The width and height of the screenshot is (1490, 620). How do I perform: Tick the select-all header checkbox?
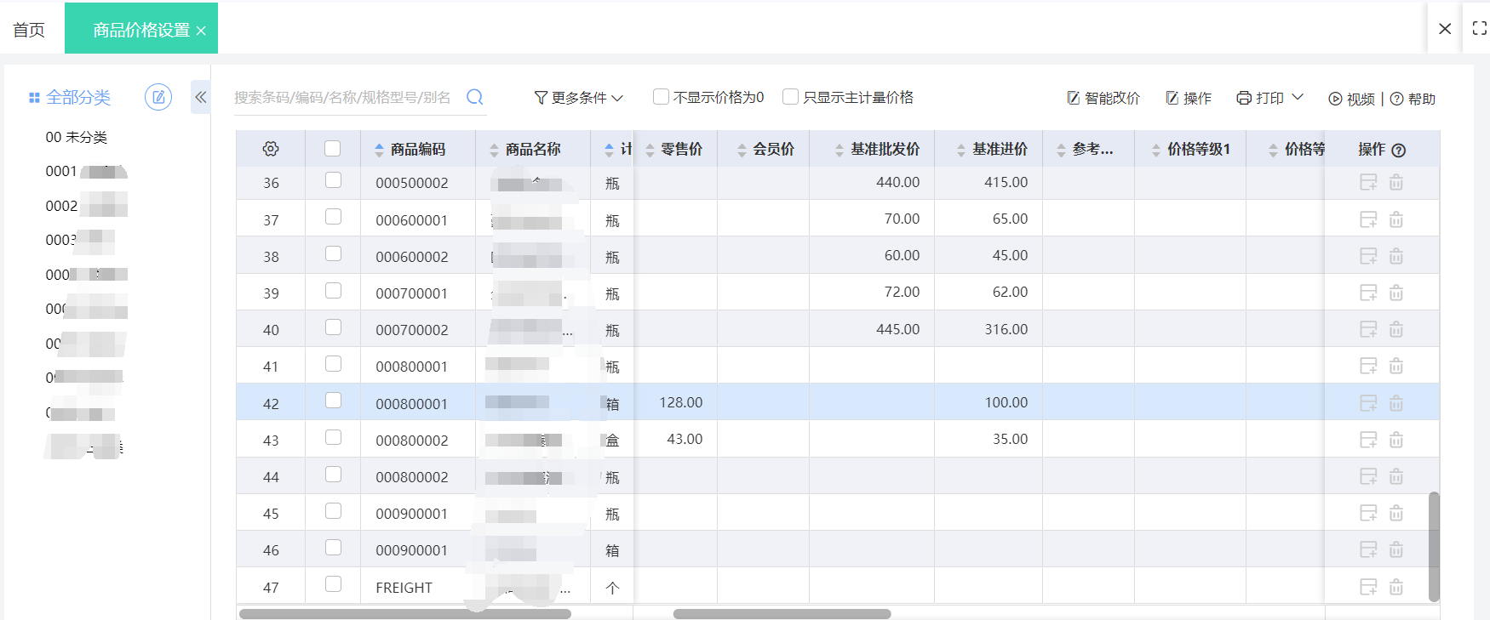tap(333, 149)
